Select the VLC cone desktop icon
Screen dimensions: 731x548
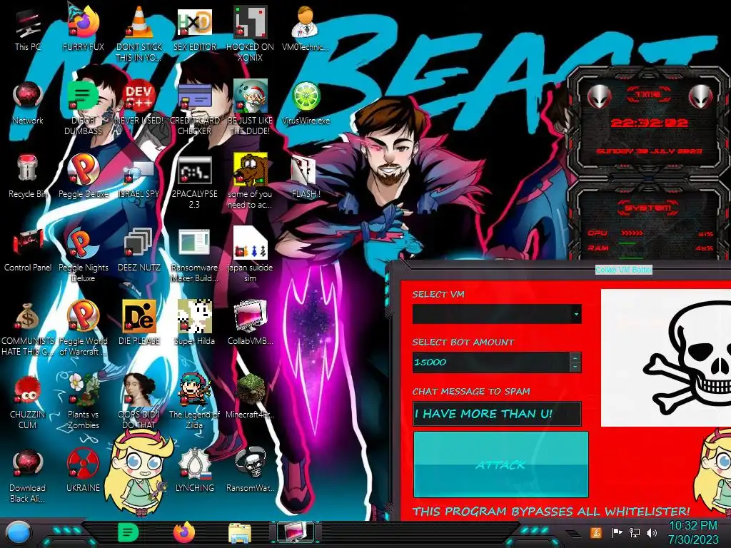click(x=139, y=22)
